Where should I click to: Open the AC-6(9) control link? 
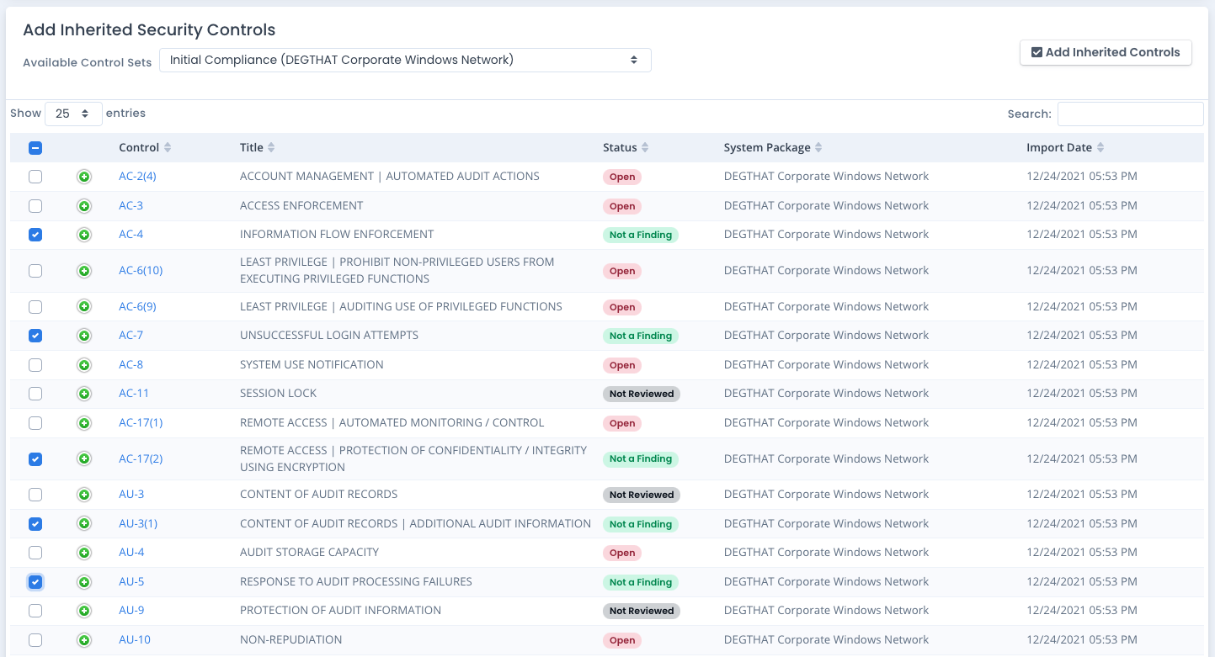137,307
